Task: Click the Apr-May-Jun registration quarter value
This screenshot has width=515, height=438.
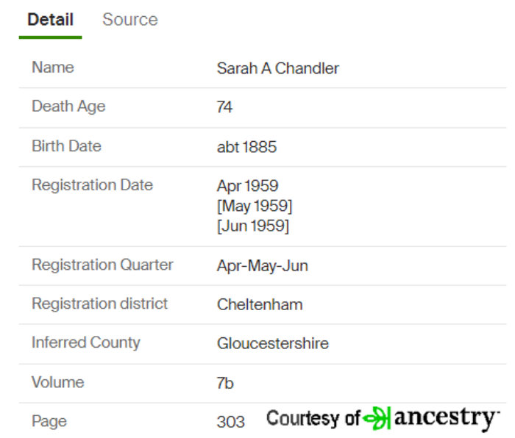Action: pyautogui.click(x=263, y=266)
